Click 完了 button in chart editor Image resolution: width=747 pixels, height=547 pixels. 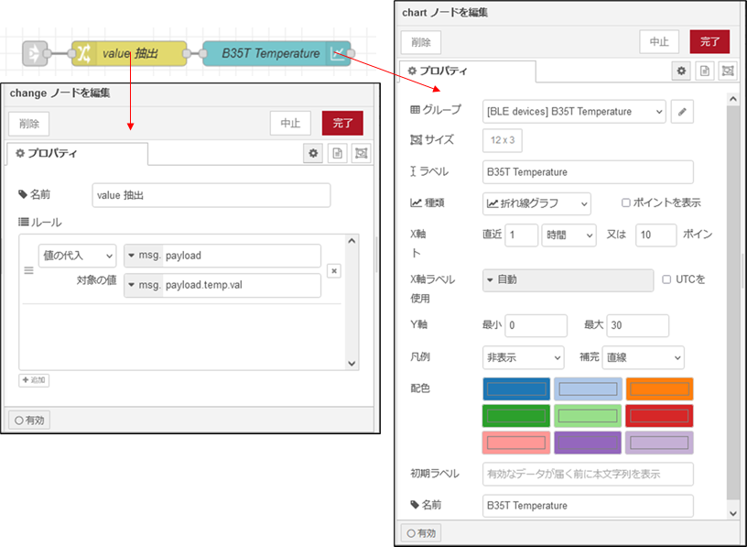[709, 41]
